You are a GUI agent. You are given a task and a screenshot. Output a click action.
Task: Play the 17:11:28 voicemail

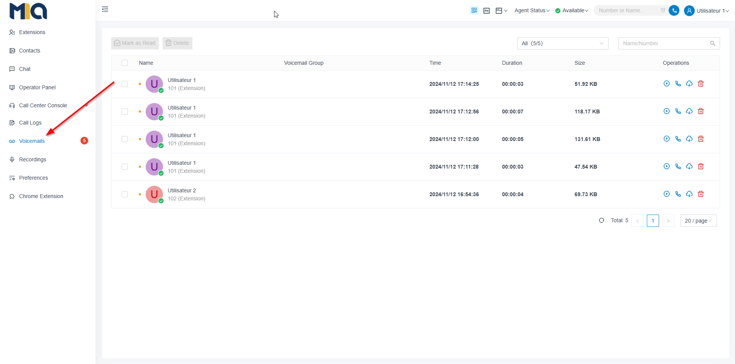667,166
